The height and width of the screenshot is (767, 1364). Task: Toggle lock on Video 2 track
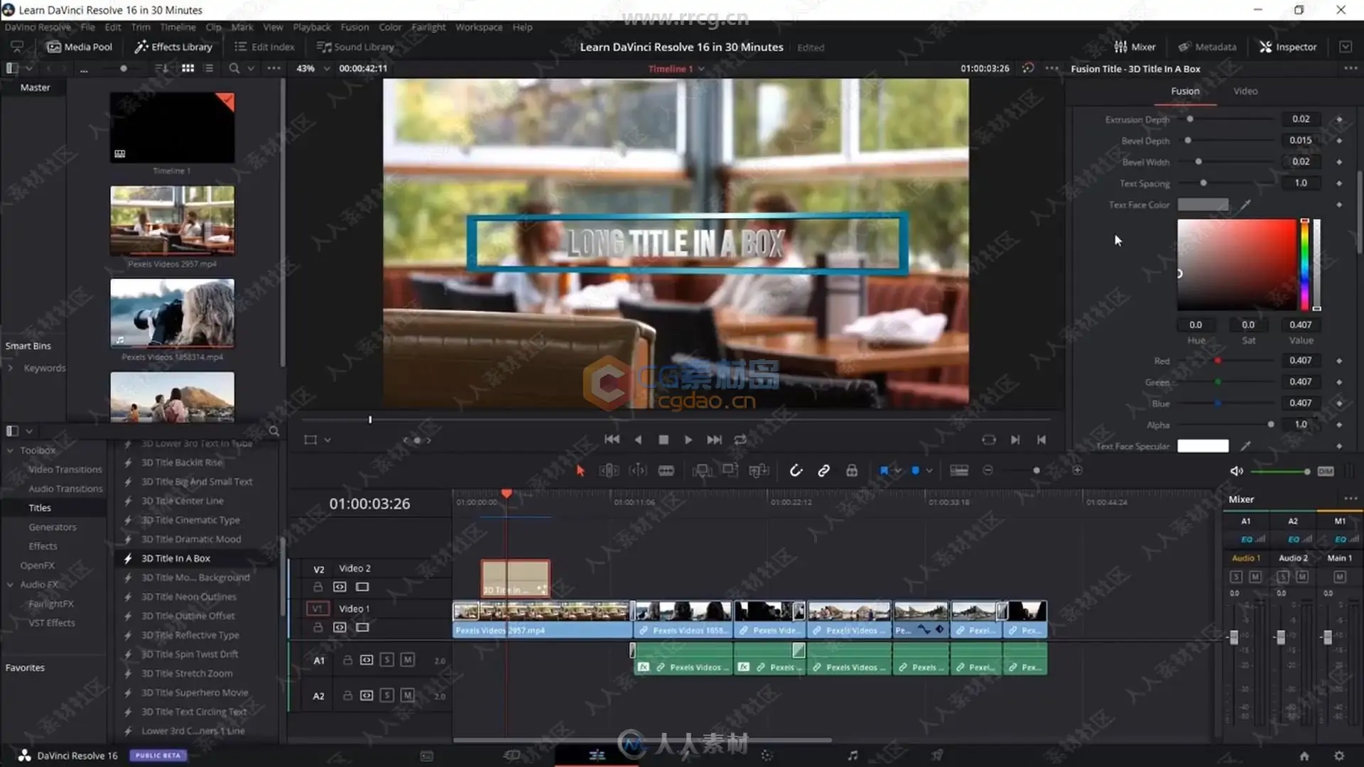pos(318,587)
